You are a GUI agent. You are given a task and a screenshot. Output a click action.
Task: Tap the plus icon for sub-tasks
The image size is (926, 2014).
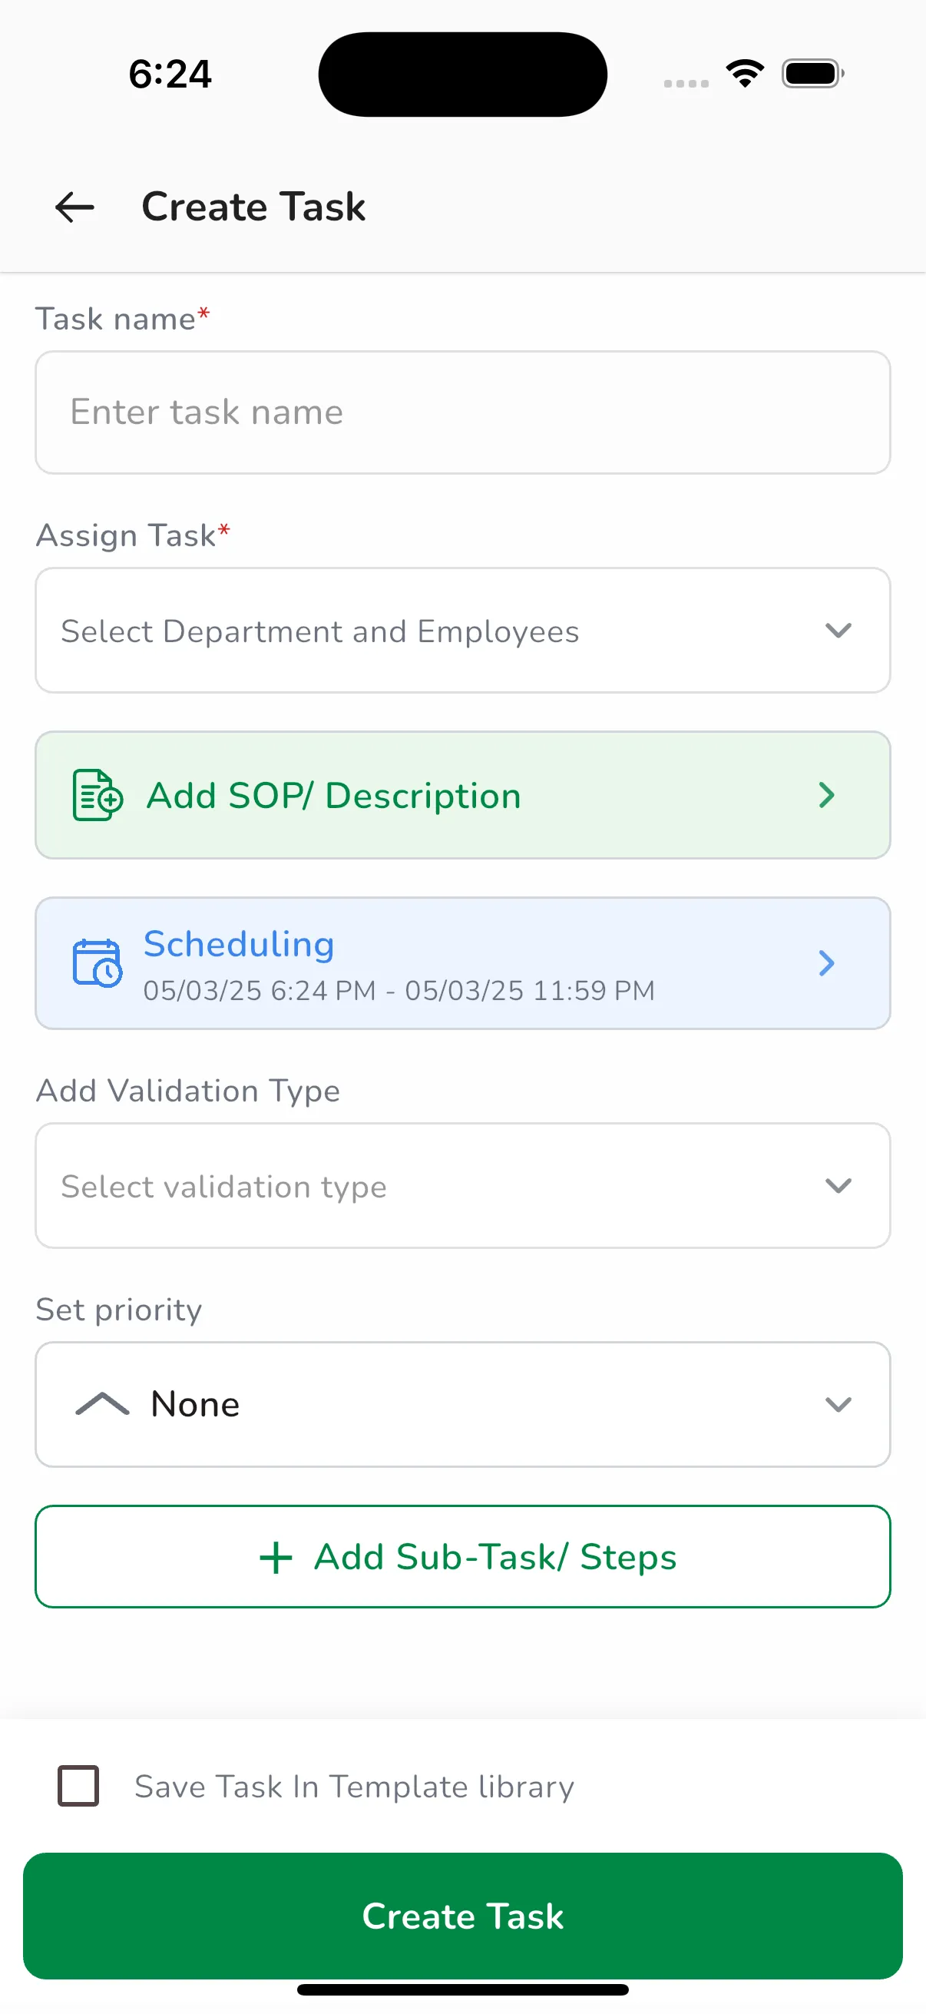[x=276, y=1558]
